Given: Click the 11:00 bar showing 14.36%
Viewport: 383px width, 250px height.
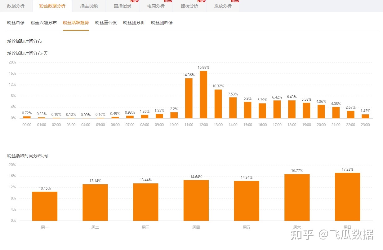Looking at the screenshot, I should coord(189,98).
